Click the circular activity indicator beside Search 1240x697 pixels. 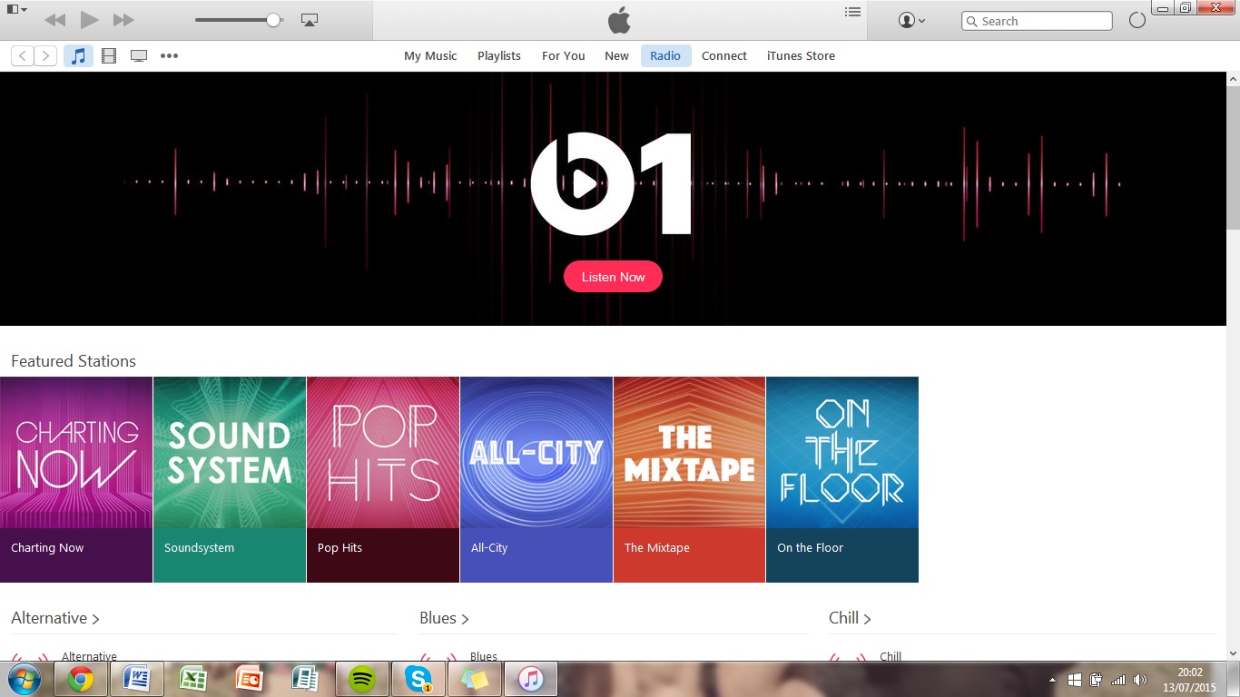1137,20
